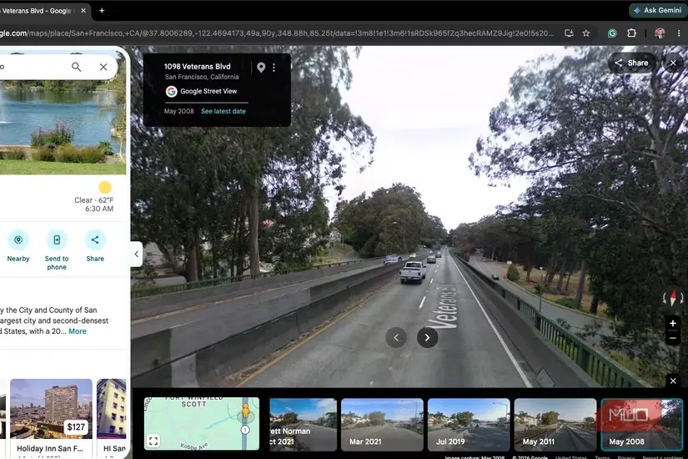Close the imagery timeline strip
This screenshot has height=459, width=688.
coord(673,381)
